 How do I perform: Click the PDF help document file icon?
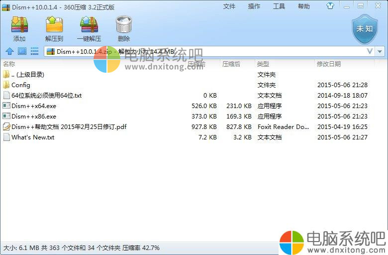click(6, 127)
